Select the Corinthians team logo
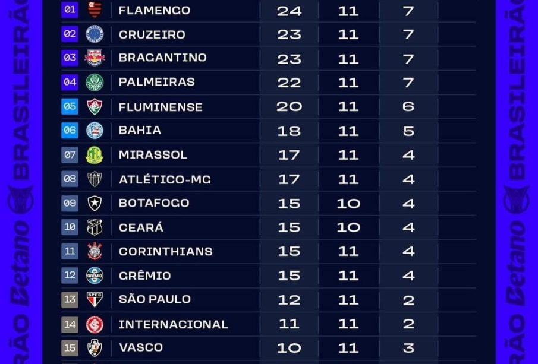The image size is (538, 364). click(x=95, y=251)
